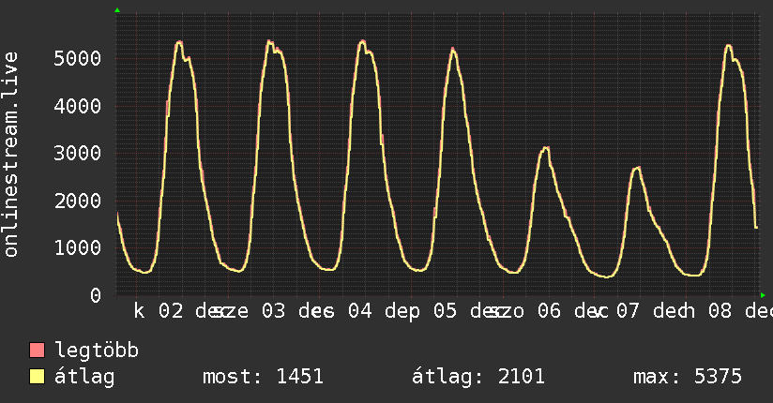Click the max: 5375 statistic
773x403 pixels.
[688, 377]
